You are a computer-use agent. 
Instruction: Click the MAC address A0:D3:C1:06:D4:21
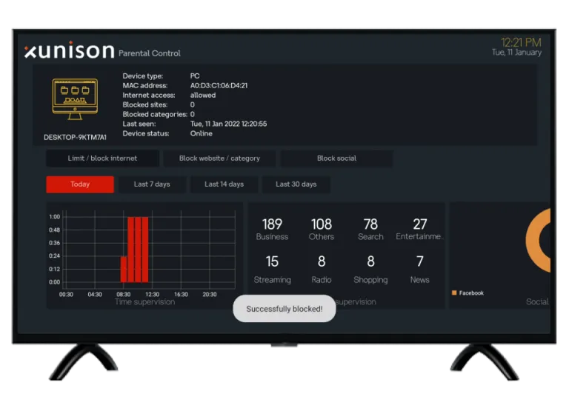[219, 86]
